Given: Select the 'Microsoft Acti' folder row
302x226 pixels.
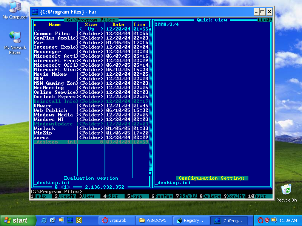Looking at the screenshot, I should (91, 56).
